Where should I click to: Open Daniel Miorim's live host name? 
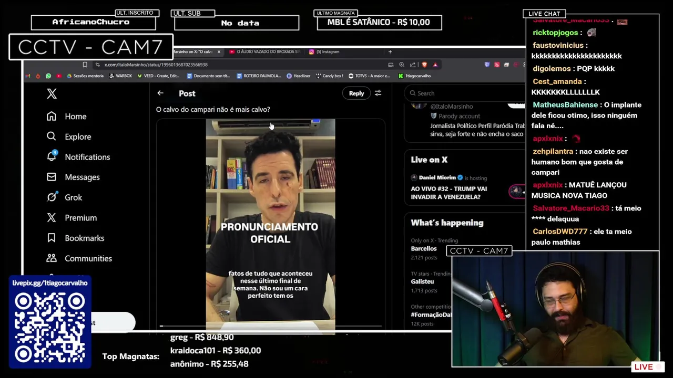[x=437, y=177]
